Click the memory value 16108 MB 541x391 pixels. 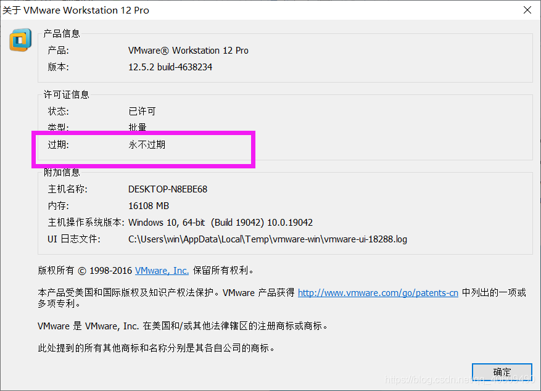(x=148, y=205)
